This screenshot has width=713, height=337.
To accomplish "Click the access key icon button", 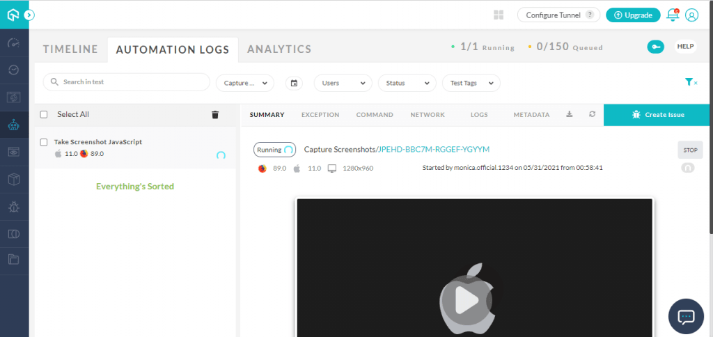I will [x=655, y=47].
